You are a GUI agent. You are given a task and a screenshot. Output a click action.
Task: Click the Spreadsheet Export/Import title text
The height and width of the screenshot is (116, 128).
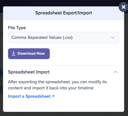tap(64, 13)
